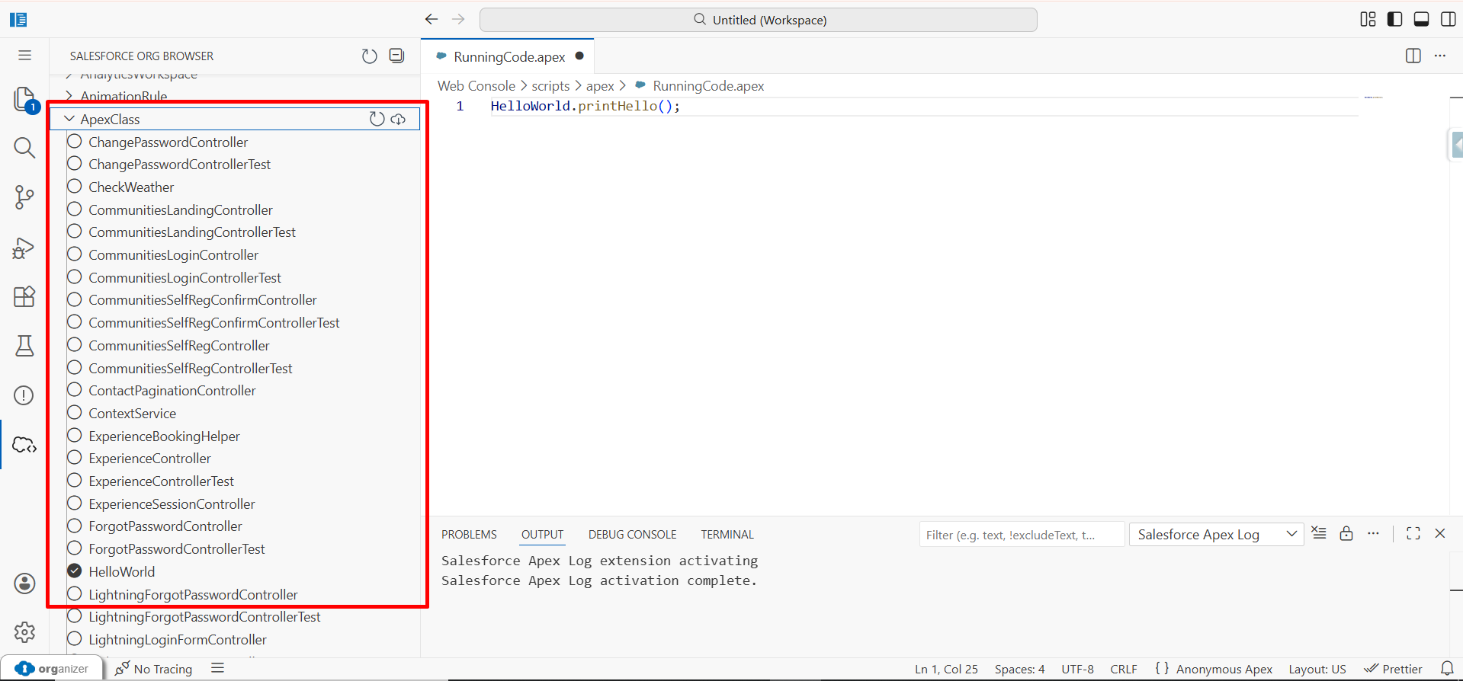This screenshot has width=1463, height=681.
Task: Open the Salesforce Apex Log channel dropdown
Action: [x=1217, y=535]
